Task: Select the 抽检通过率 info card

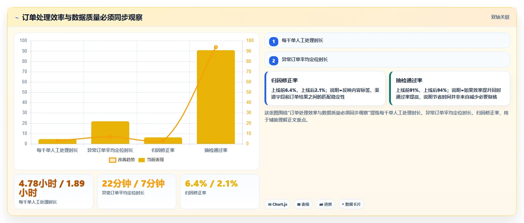Action: [449, 88]
